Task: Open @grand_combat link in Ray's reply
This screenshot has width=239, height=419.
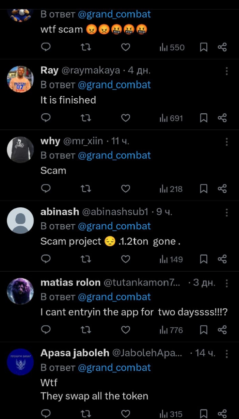Action: coord(114,85)
